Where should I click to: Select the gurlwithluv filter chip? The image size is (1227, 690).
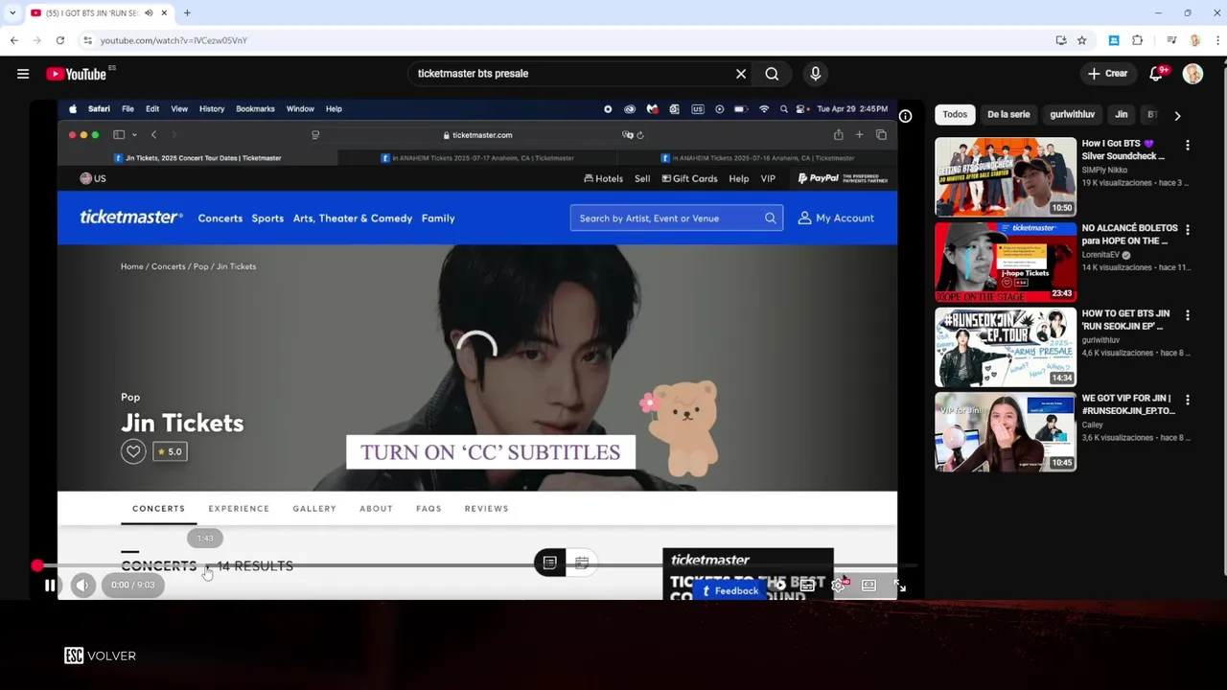click(1072, 114)
